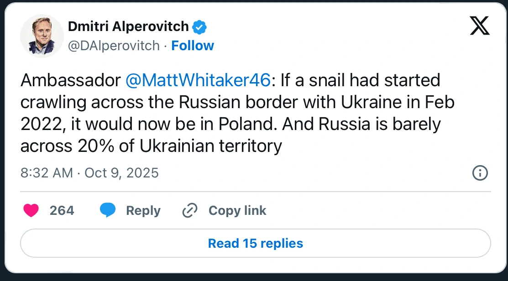Click the Read 15 replies button
The image size is (508, 281).
[255, 243]
